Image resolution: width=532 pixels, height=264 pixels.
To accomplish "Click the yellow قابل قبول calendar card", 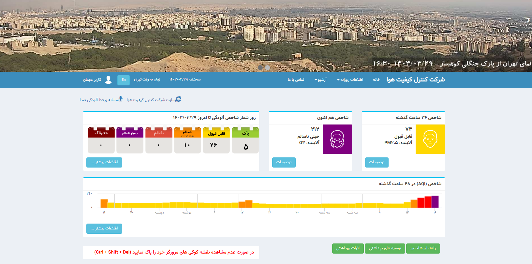I will tap(216, 140).
